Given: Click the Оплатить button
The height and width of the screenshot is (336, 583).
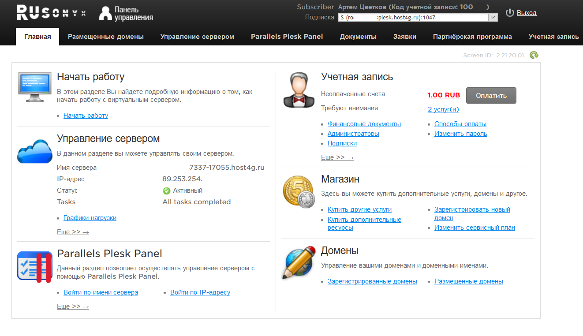Looking at the screenshot, I should [x=491, y=96].
